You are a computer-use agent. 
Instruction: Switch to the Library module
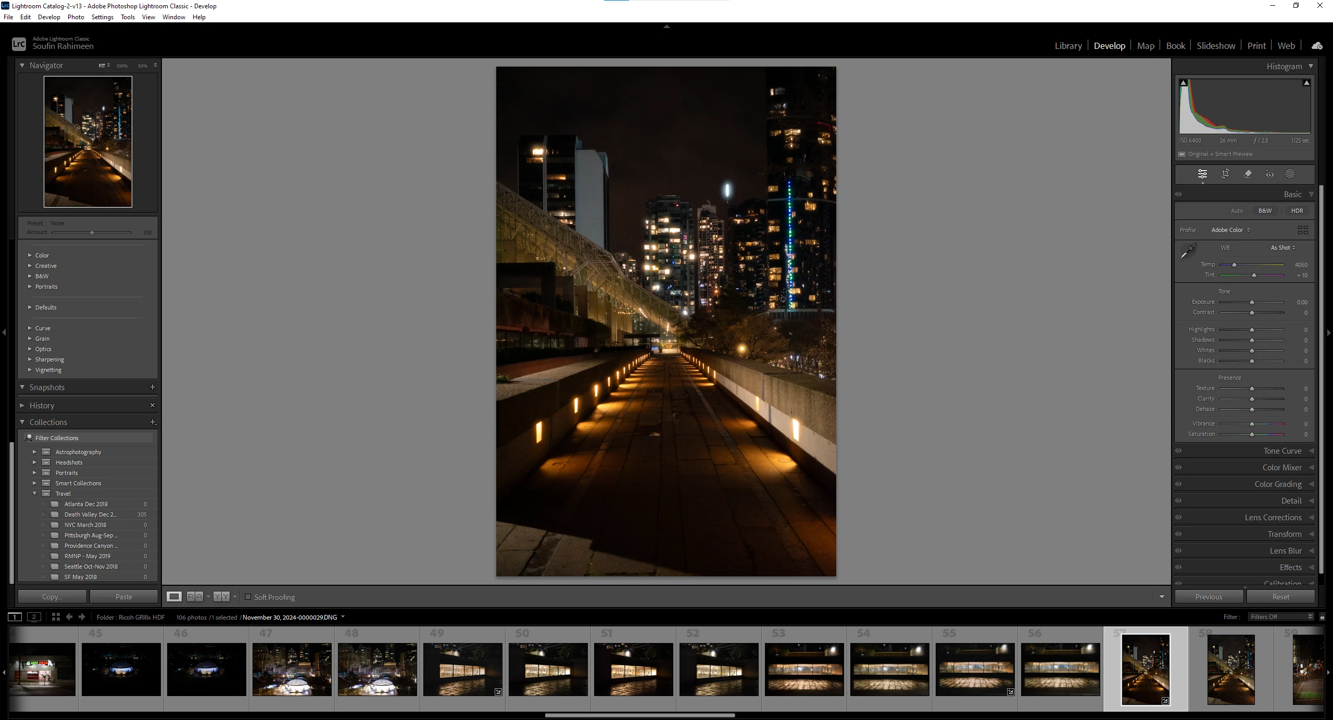[1068, 46]
